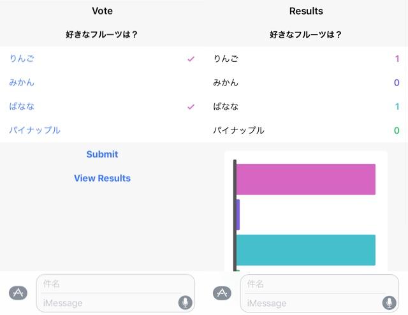
Task: Select the パイナップル vote option
Action: 35,130
